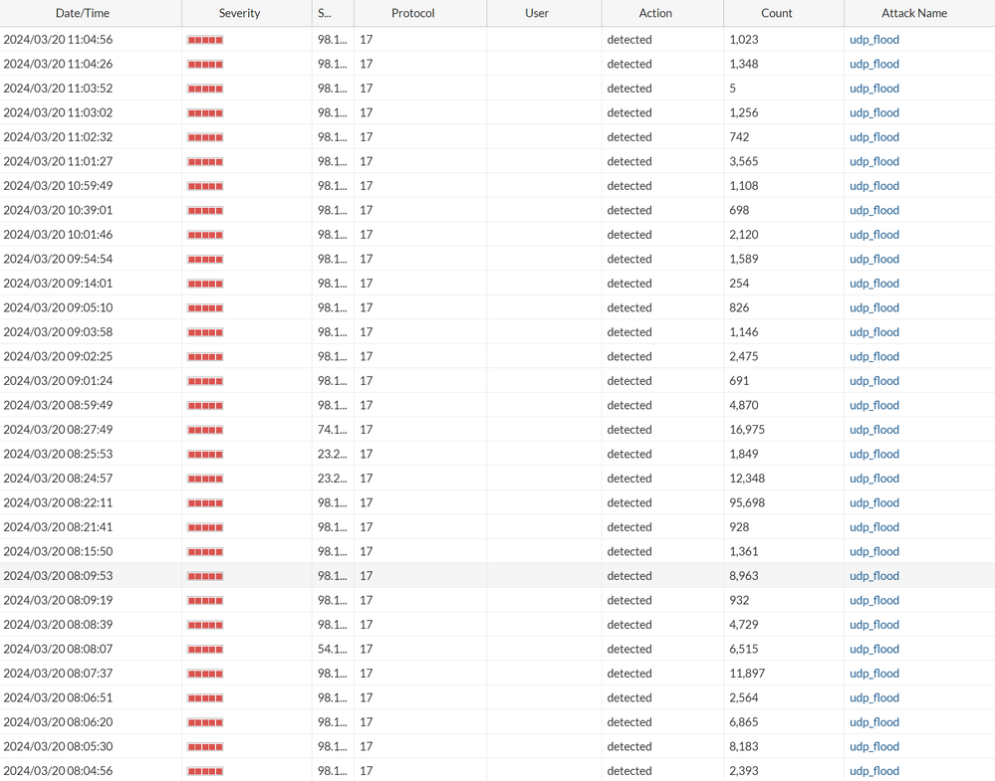Click the count value 95,698
The width and height of the screenshot is (995, 781).
tap(747, 502)
